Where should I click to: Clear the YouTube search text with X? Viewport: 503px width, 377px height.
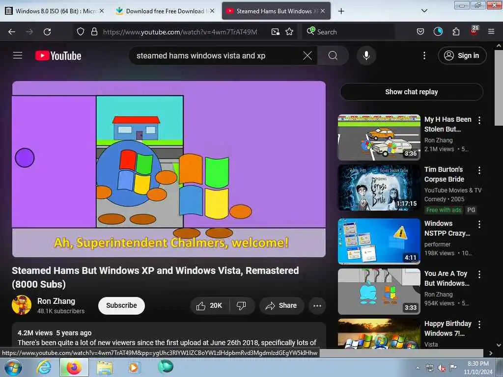307,56
